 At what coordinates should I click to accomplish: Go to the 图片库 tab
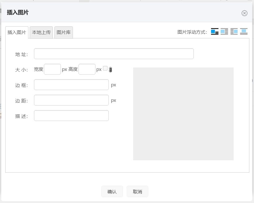point(64,32)
